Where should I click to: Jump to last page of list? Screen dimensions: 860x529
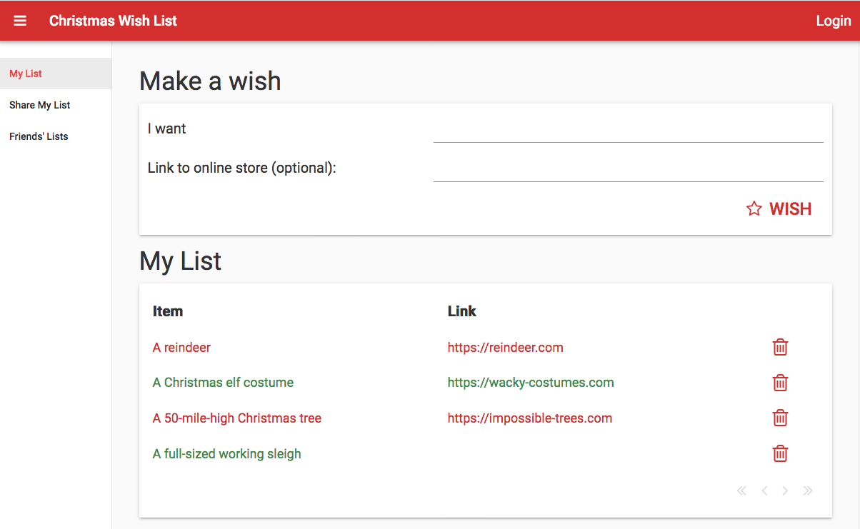(x=808, y=490)
